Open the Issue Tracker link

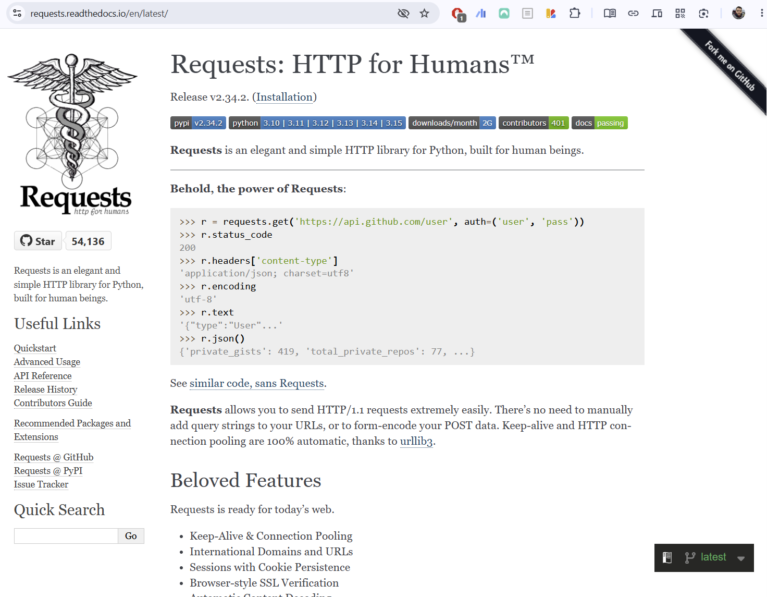(x=41, y=484)
